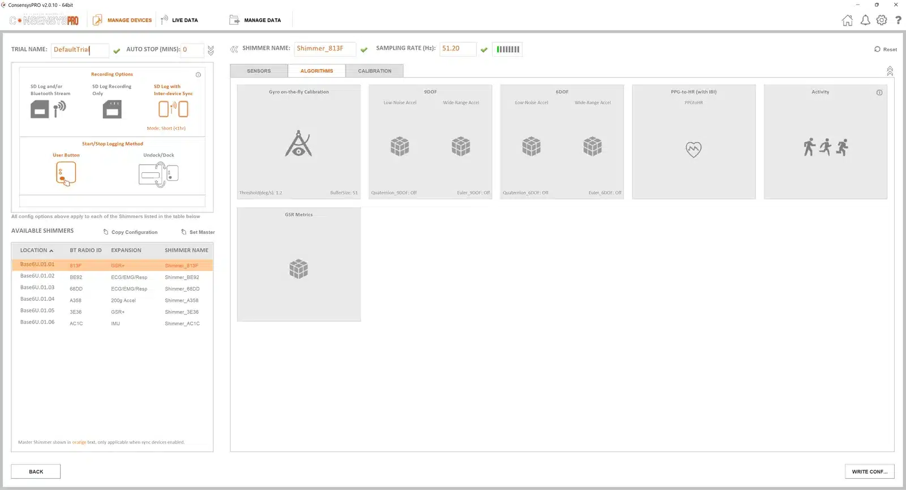Expand the trial options double chevron

coord(211,50)
